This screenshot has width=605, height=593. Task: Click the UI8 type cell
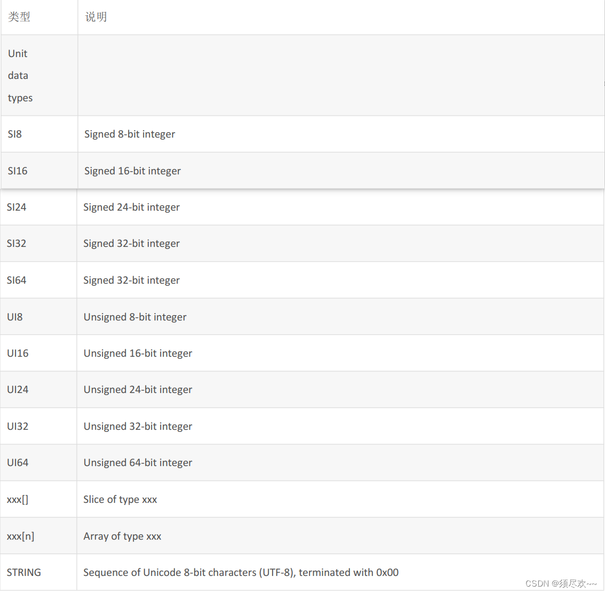point(15,317)
